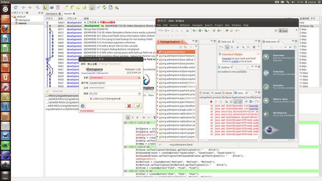The image size is (322, 181).
Task: Click the Package Explorer vertical scrollbar
Action: (196, 94)
